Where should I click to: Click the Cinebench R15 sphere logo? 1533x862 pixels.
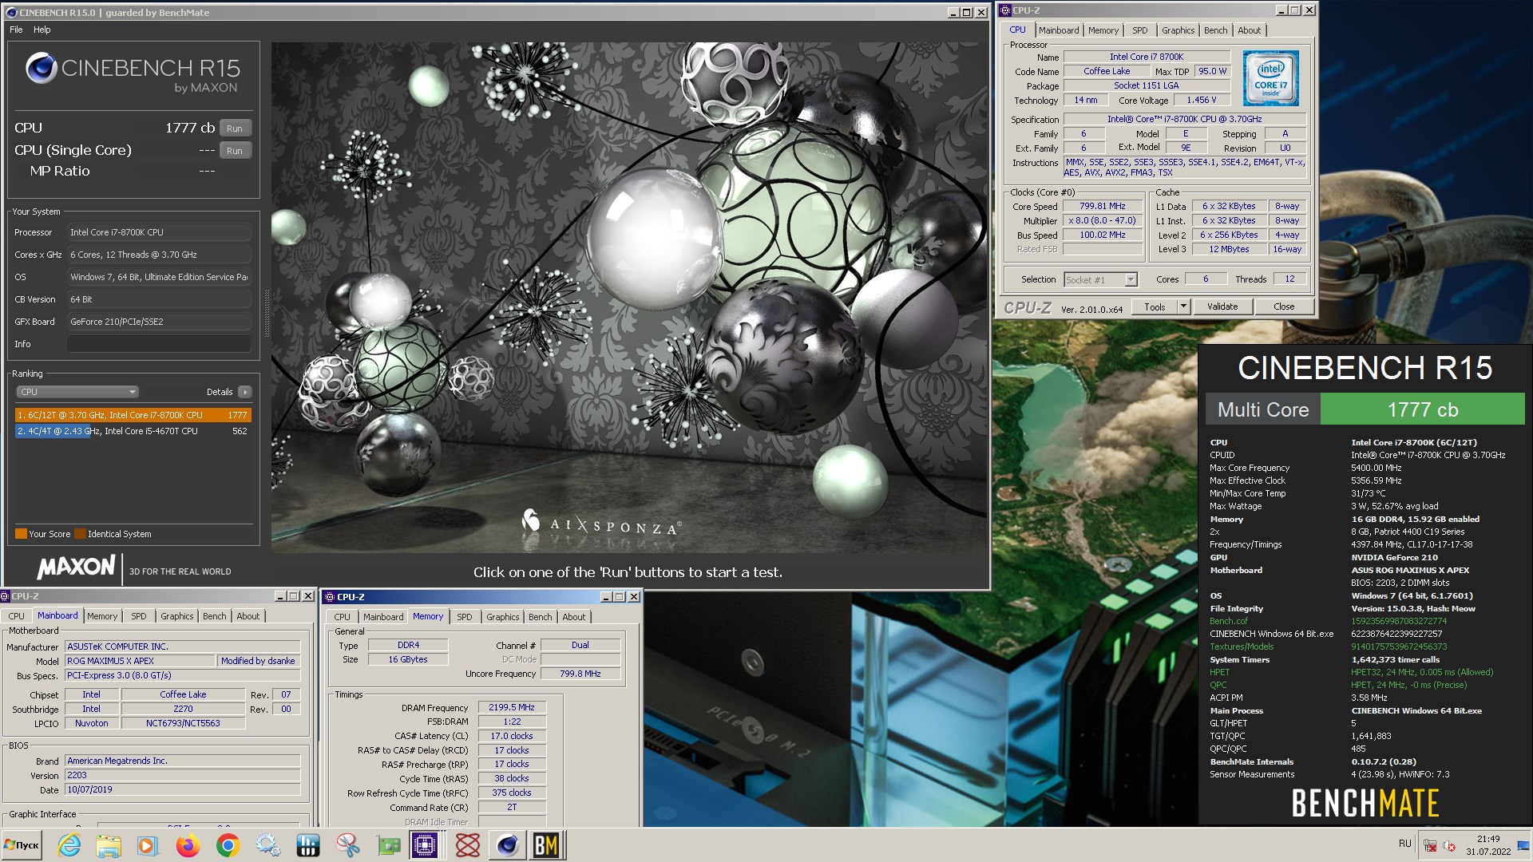point(40,68)
